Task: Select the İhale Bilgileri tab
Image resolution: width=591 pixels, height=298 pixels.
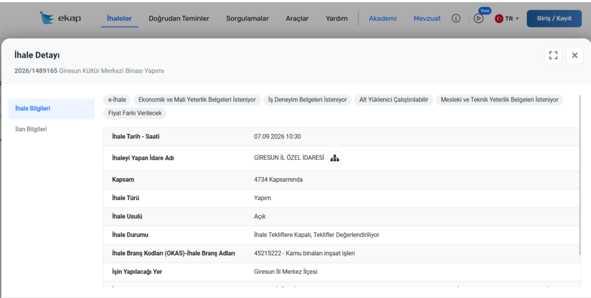Action: pyautogui.click(x=51, y=109)
